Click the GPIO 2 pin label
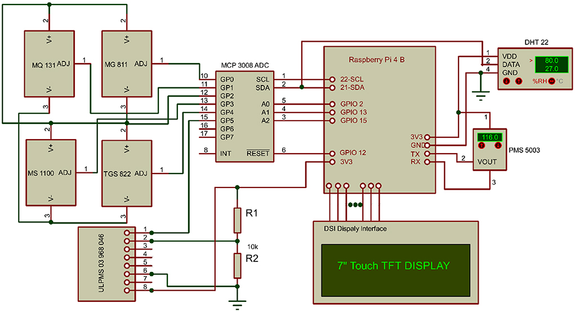The height and width of the screenshot is (312, 575). [x=351, y=104]
